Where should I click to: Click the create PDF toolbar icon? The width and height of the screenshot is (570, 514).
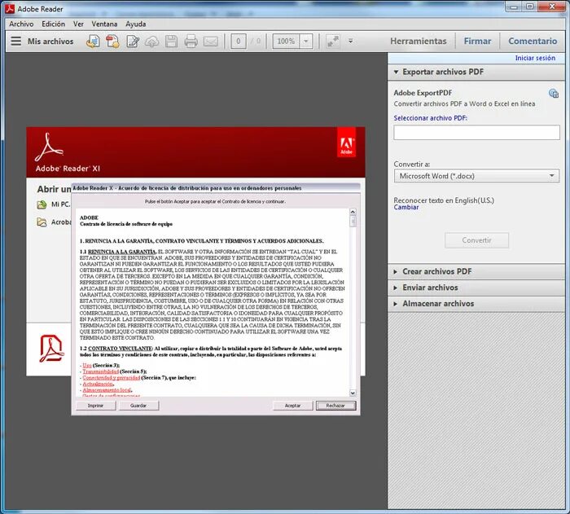pos(112,41)
